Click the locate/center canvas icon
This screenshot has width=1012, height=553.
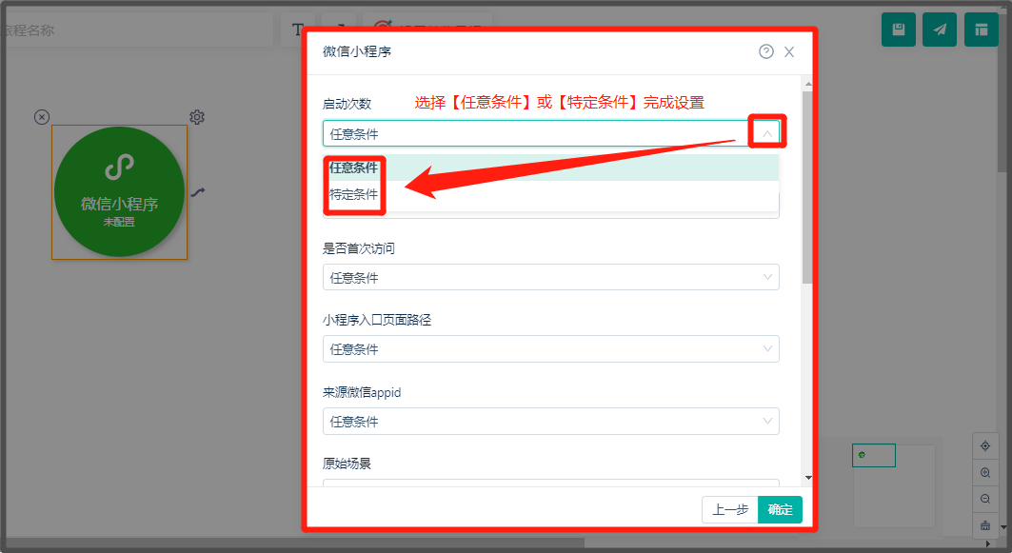tap(985, 445)
